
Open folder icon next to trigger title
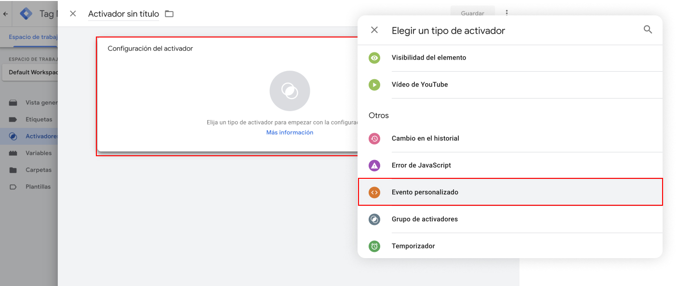pos(169,14)
